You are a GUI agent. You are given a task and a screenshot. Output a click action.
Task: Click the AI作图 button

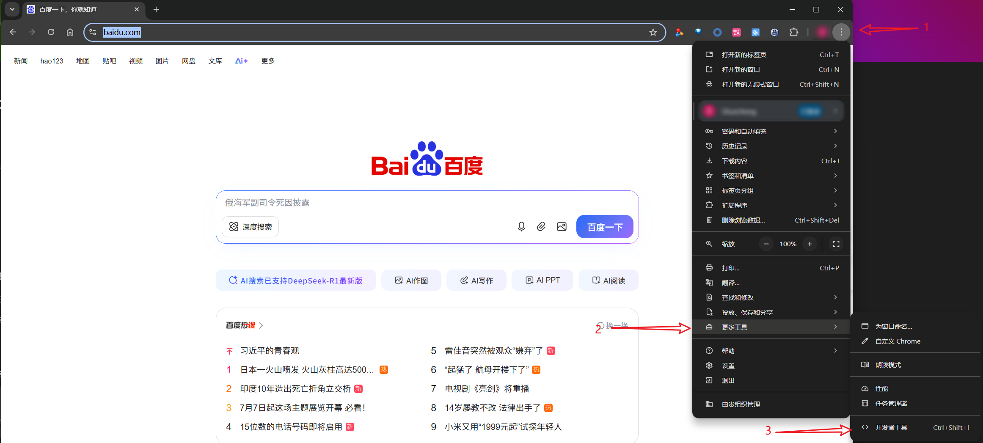coord(411,280)
